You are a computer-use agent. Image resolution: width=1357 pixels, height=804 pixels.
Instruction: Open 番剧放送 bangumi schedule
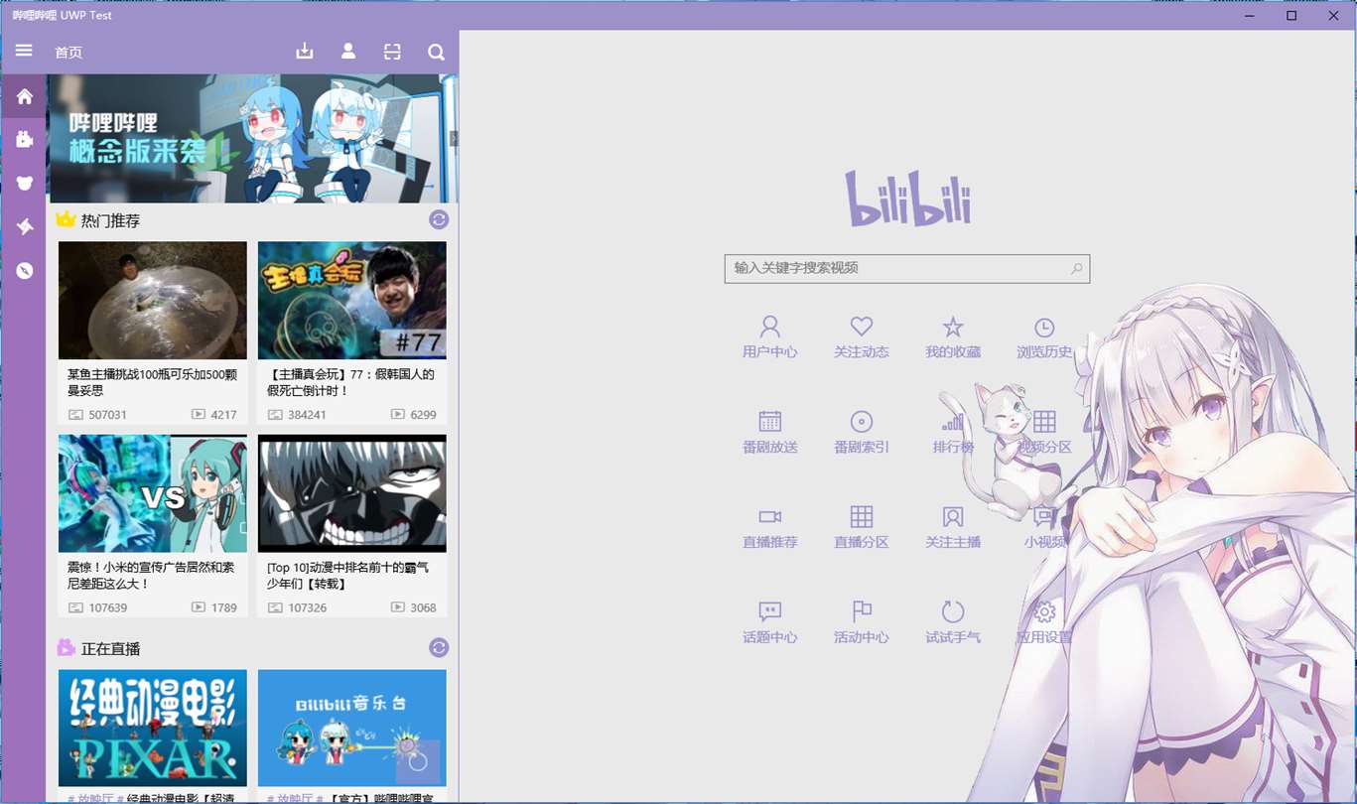point(769,432)
